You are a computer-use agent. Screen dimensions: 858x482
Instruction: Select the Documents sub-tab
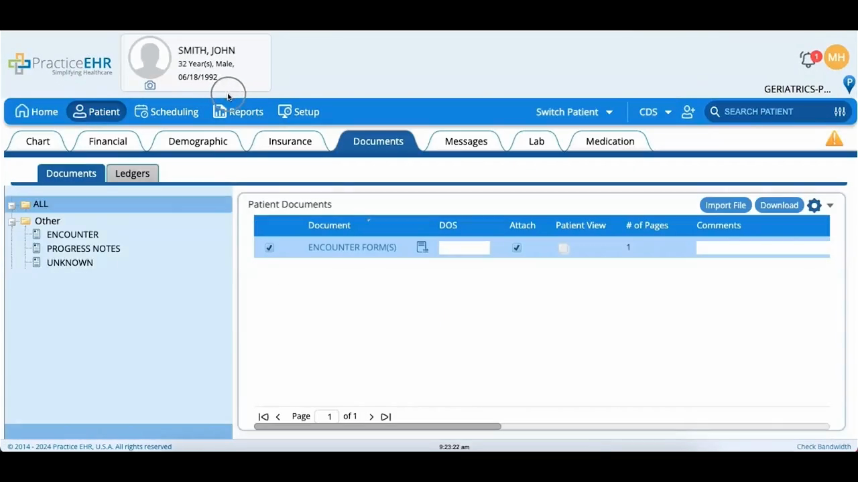tap(71, 173)
